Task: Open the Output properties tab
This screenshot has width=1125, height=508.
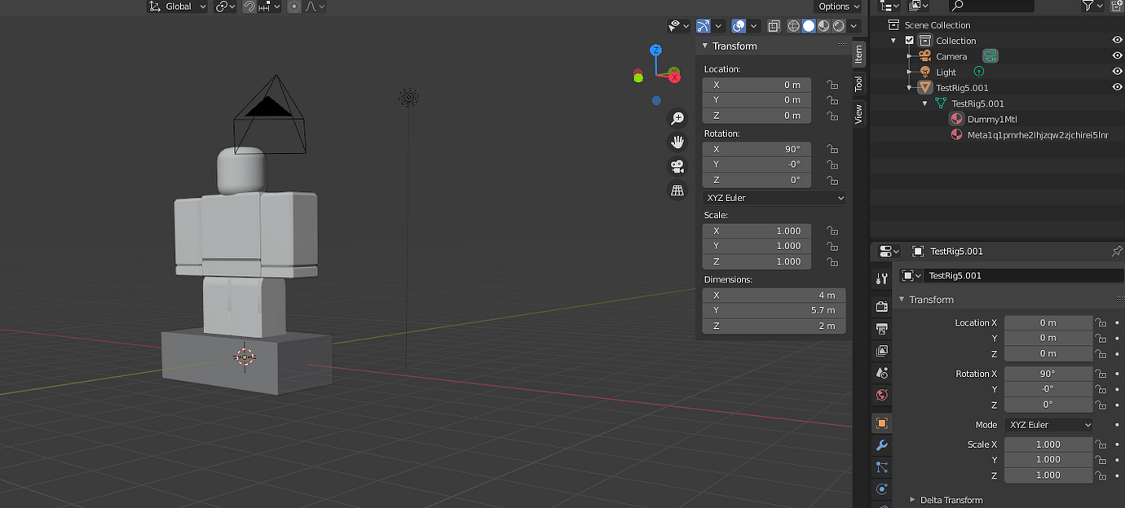Action: (881, 329)
